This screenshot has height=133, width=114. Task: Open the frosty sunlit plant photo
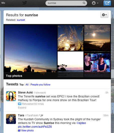click(x=70, y=38)
